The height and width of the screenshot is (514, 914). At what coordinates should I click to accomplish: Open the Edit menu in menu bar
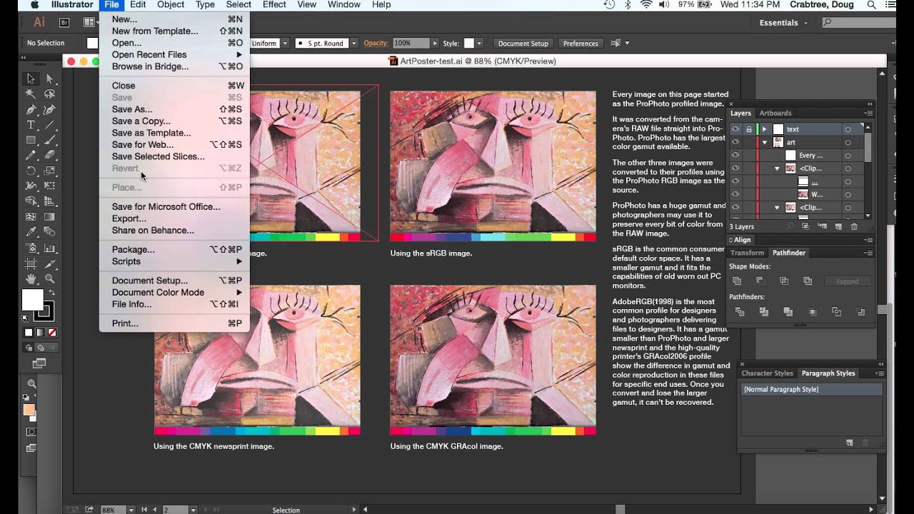(x=138, y=4)
